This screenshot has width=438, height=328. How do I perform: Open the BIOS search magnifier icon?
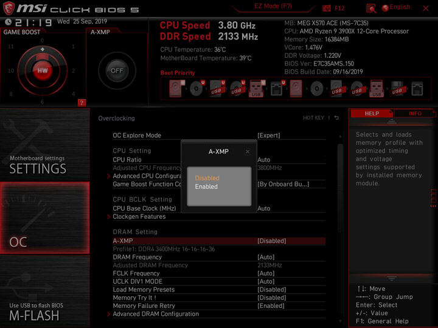[x=371, y=9]
